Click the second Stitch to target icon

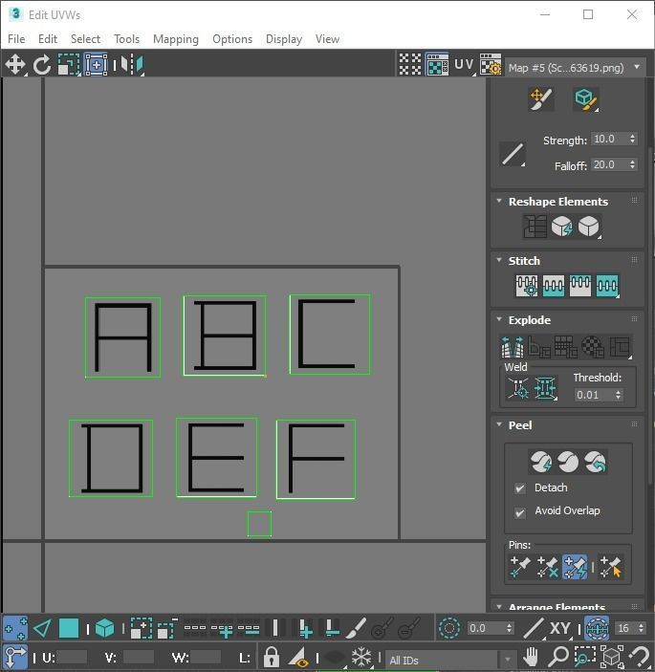pos(554,286)
